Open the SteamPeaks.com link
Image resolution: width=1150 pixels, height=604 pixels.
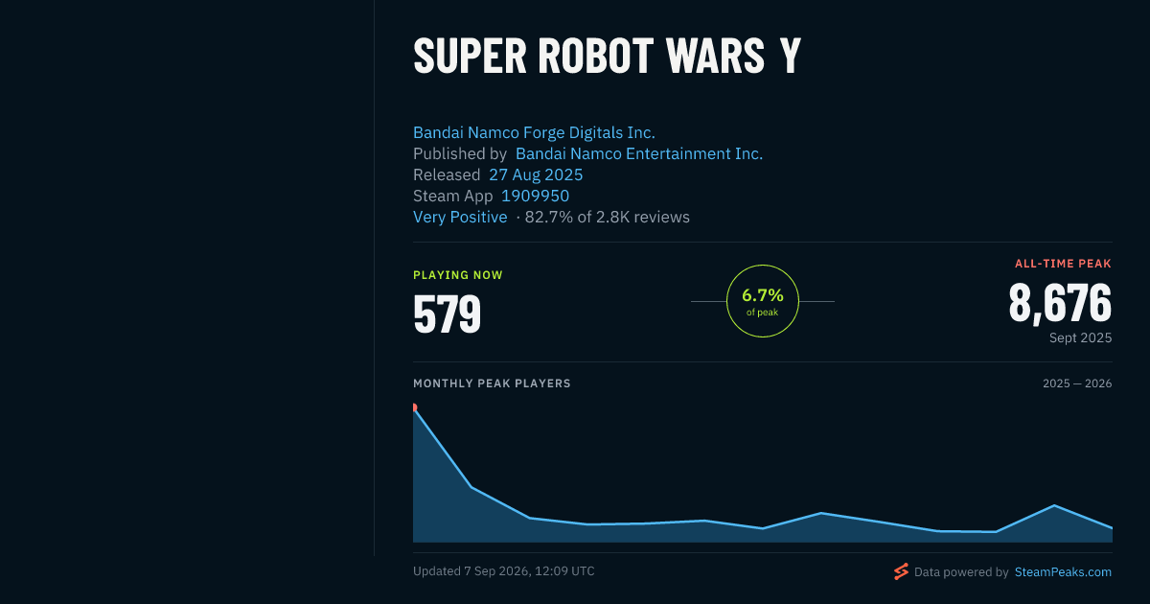[x=1063, y=572]
